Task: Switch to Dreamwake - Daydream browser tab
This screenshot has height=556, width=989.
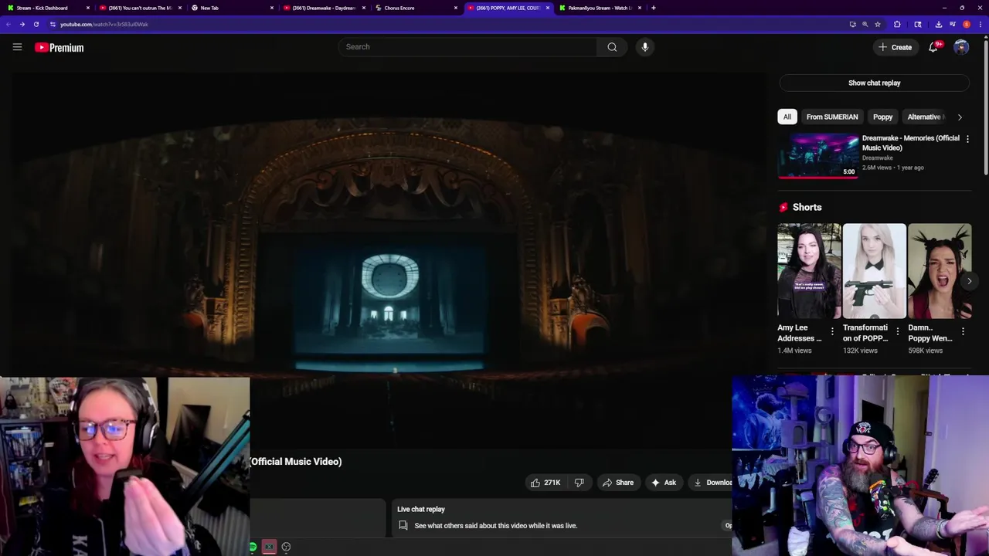Action: pos(324,8)
